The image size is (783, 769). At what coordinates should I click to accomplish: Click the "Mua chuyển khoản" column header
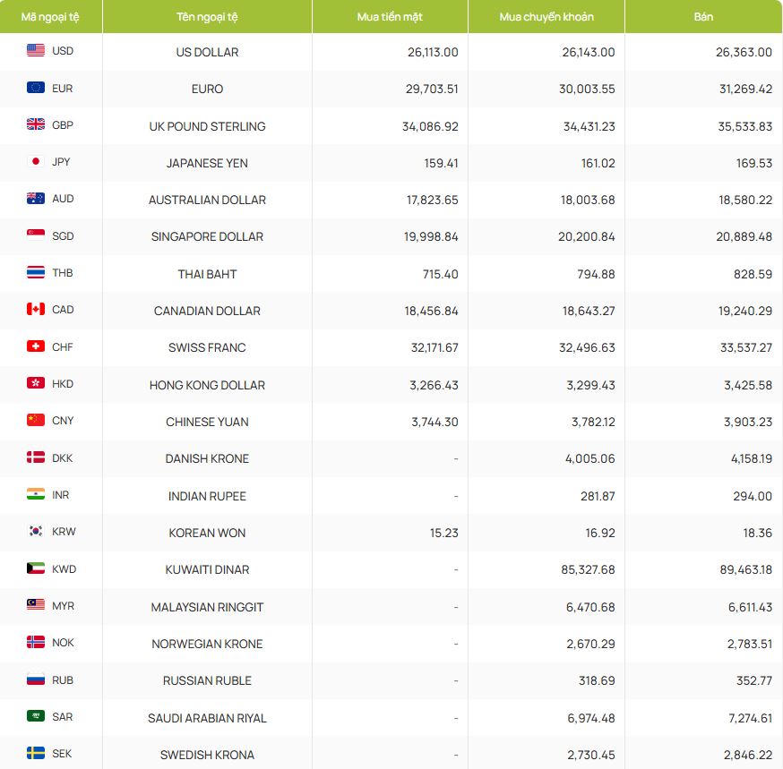pyautogui.click(x=546, y=17)
